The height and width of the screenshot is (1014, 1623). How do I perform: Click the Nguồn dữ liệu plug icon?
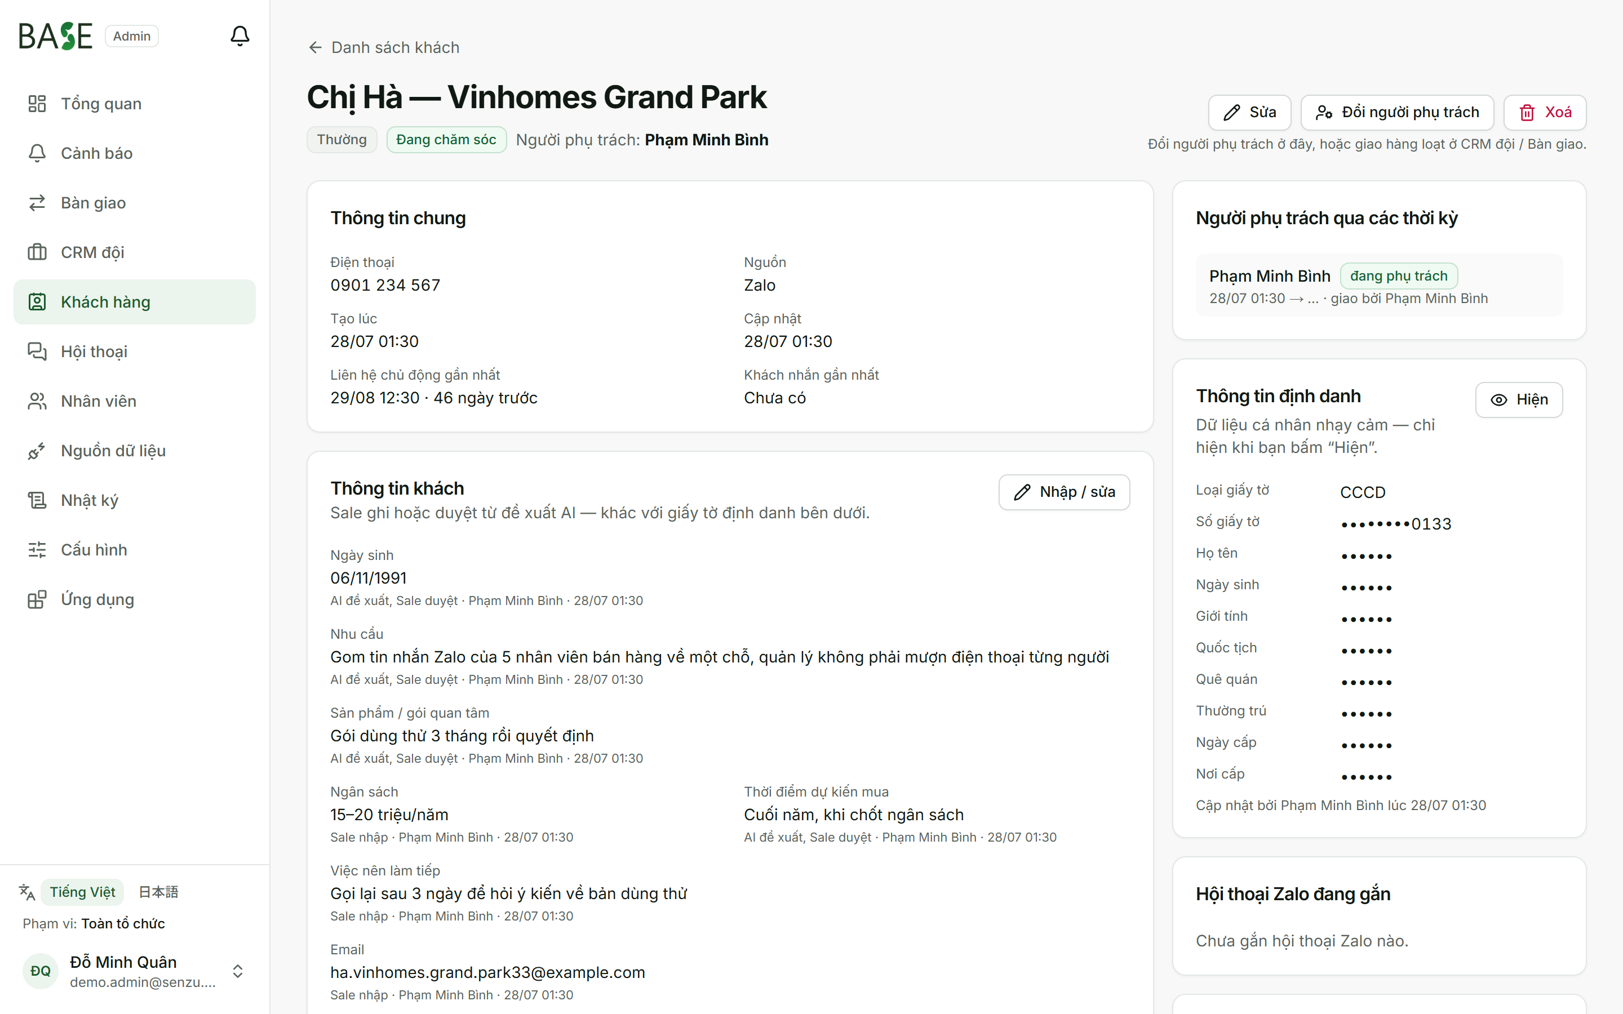point(37,451)
